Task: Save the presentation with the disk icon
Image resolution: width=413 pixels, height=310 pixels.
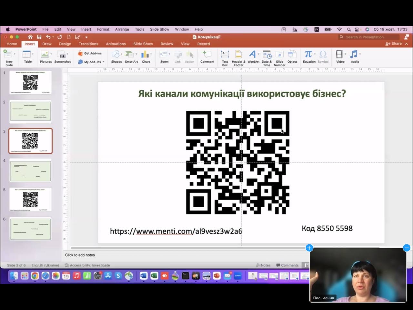Action: tap(39, 37)
